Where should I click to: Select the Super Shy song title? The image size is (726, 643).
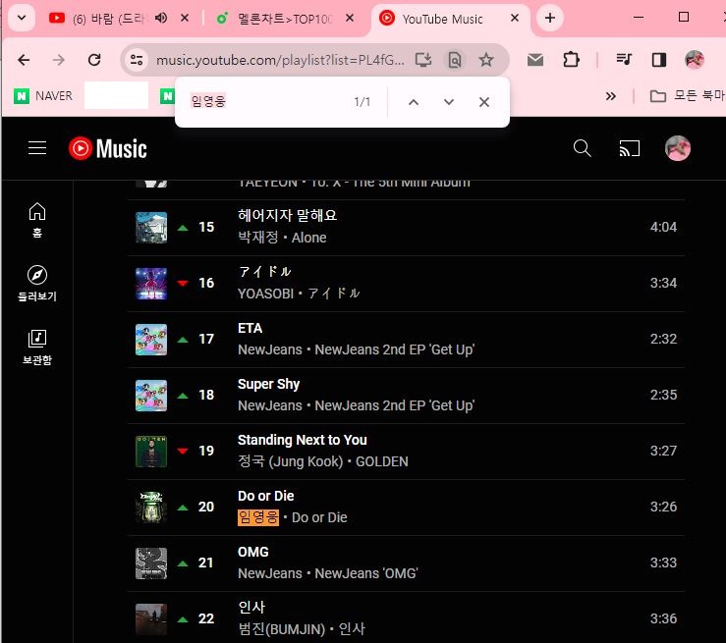268,384
